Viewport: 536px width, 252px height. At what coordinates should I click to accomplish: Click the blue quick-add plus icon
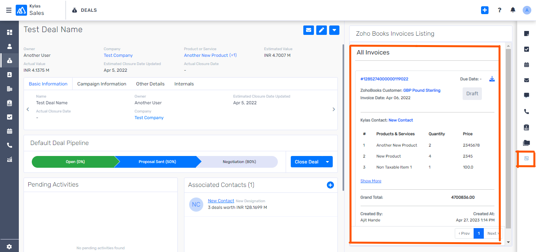pyautogui.click(x=485, y=10)
